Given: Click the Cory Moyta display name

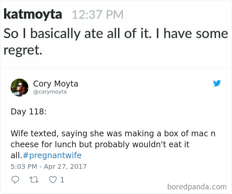Looking at the screenshot, I should click(56, 84).
